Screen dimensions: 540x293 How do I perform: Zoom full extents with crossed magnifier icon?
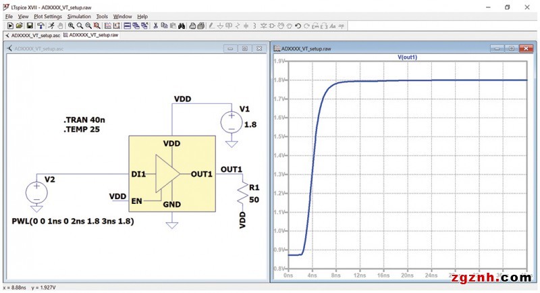(97, 26)
